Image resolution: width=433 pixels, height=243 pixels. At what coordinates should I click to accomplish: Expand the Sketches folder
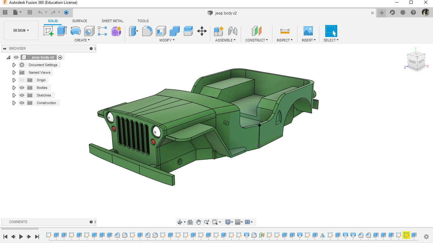[x=14, y=95]
